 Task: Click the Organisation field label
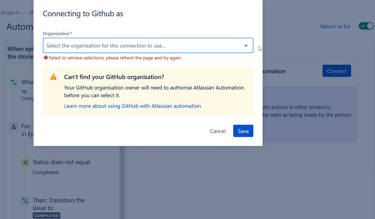(x=56, y=34)
